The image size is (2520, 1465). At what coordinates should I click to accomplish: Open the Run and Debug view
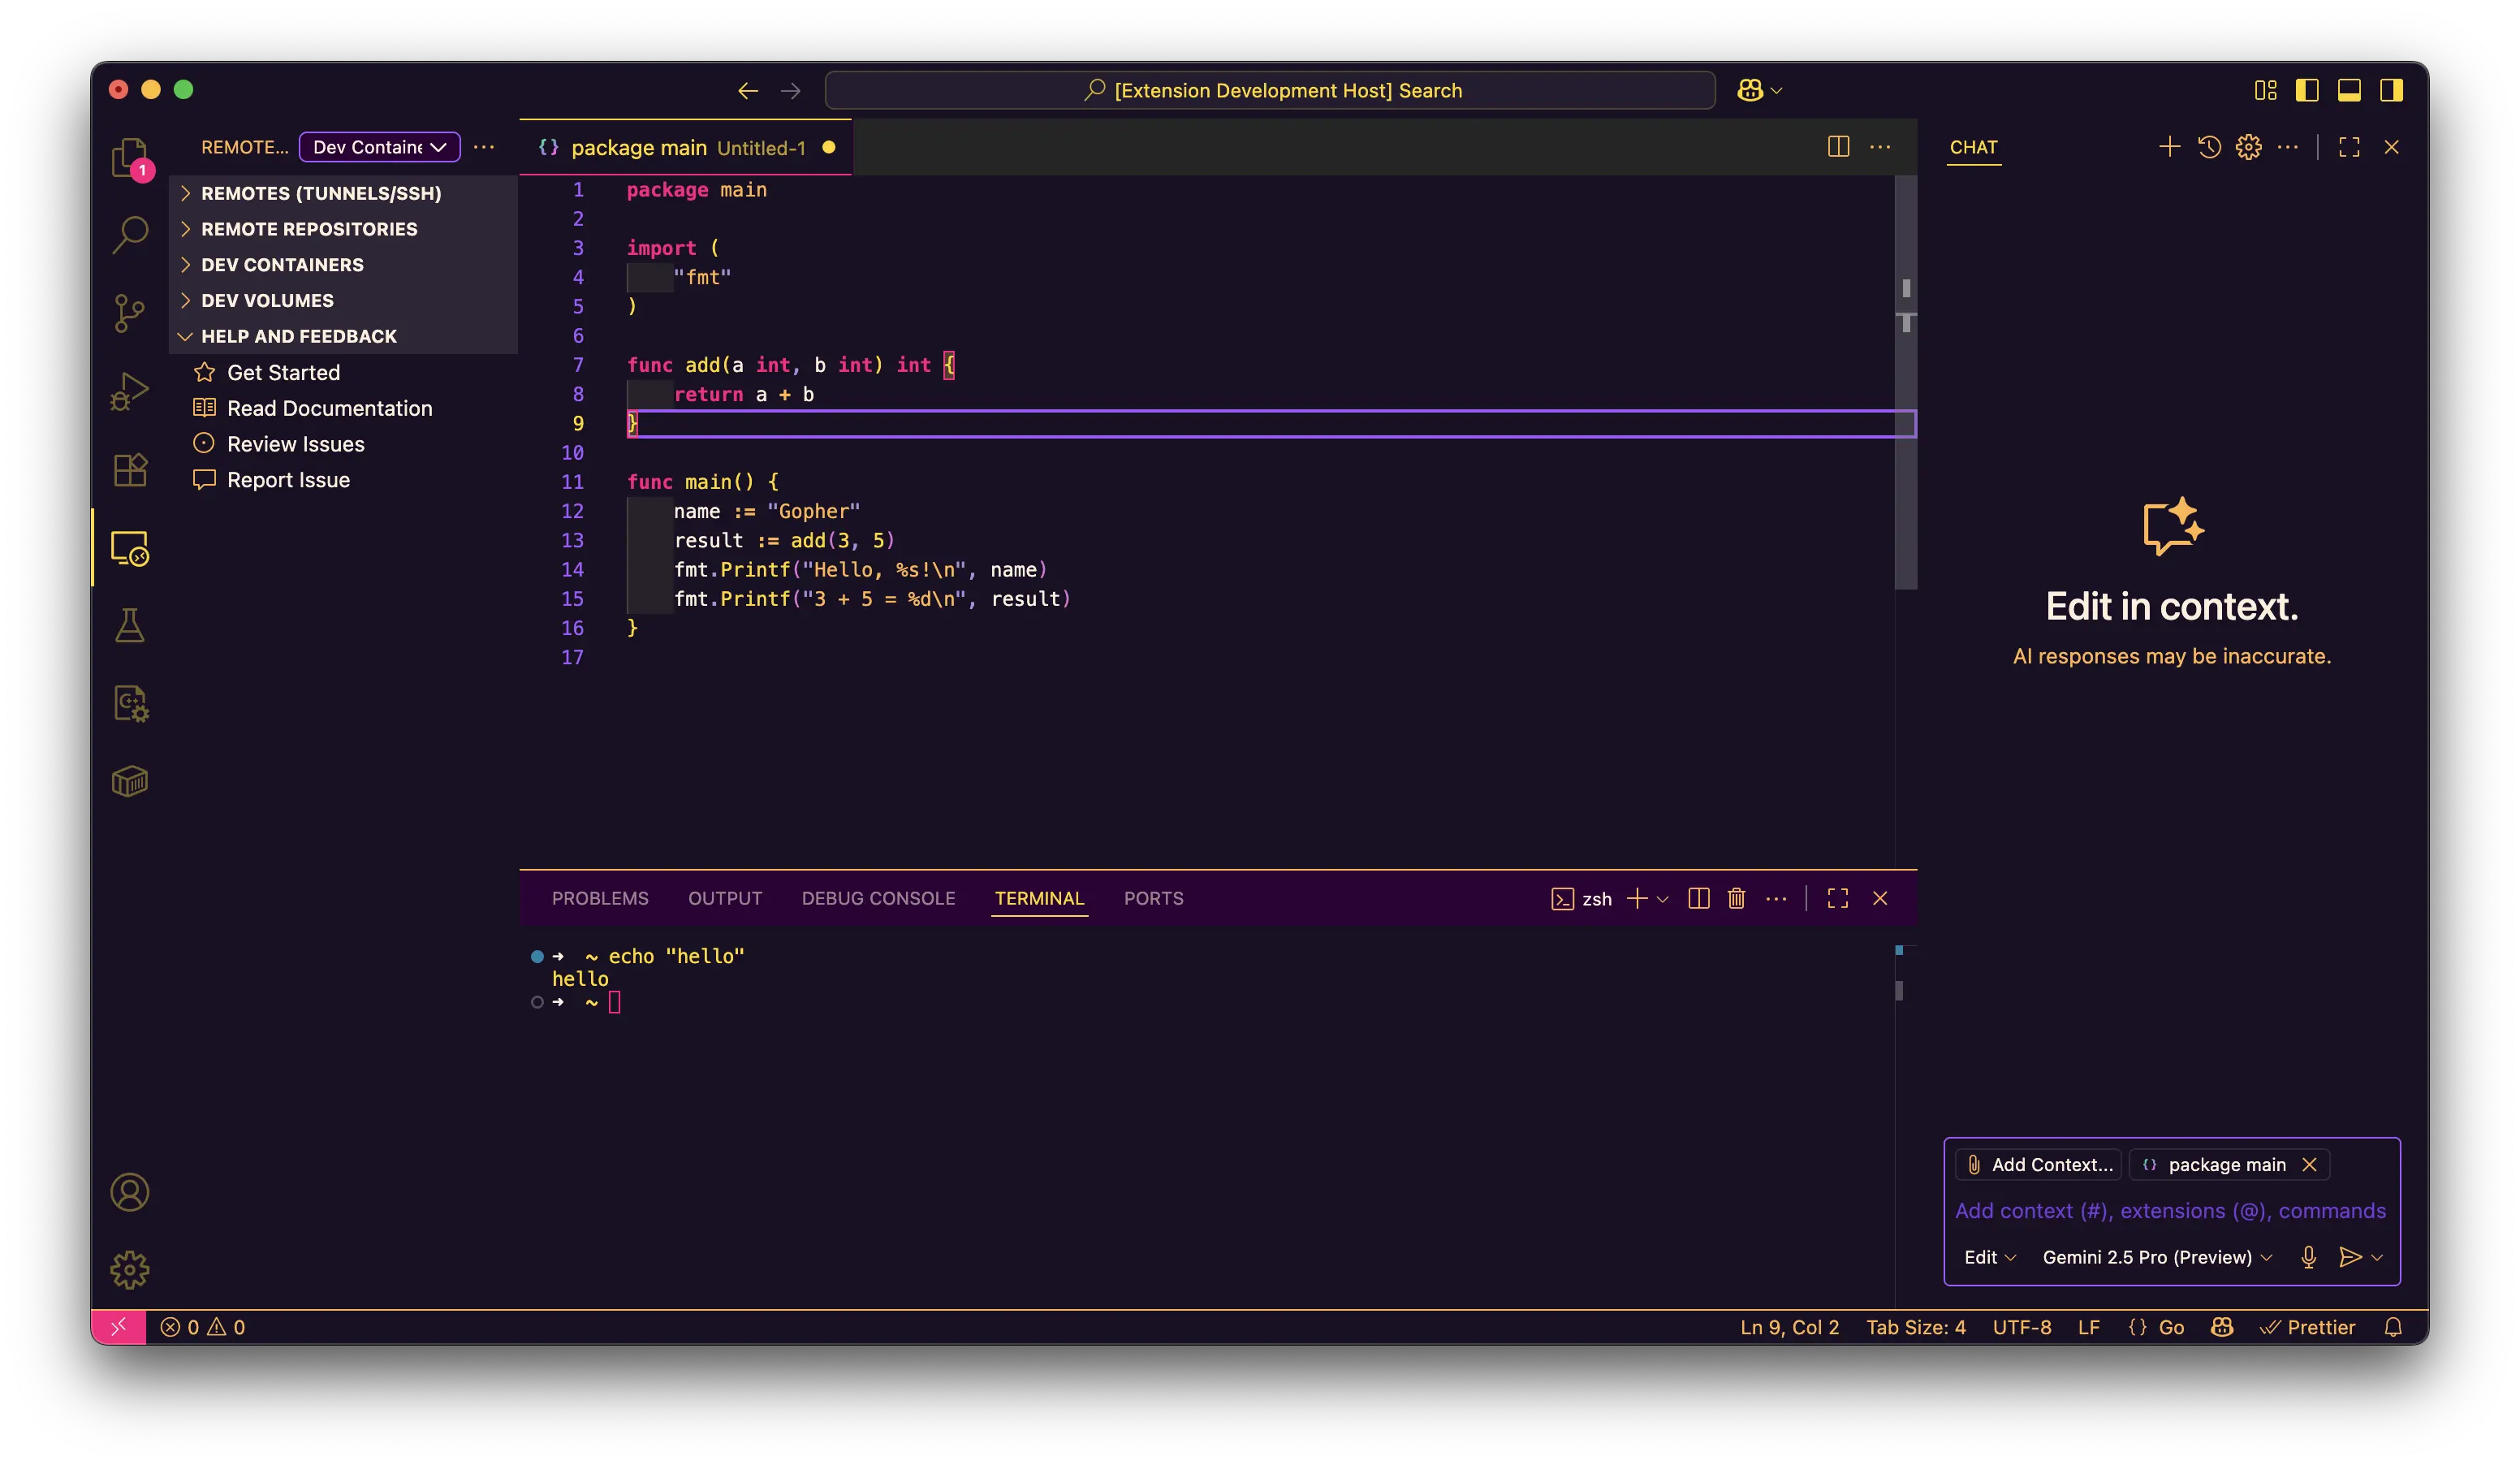coord(129,391)
